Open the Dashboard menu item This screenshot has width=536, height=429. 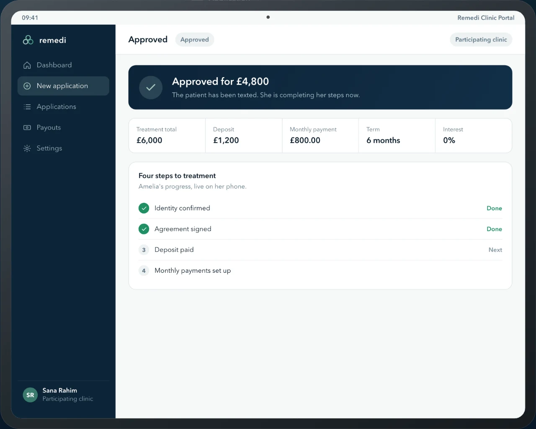pyautogui.click(x=63, y=65)
